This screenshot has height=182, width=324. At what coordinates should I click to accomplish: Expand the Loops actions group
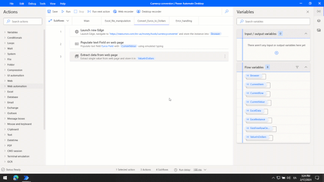[x=5, y=43]
